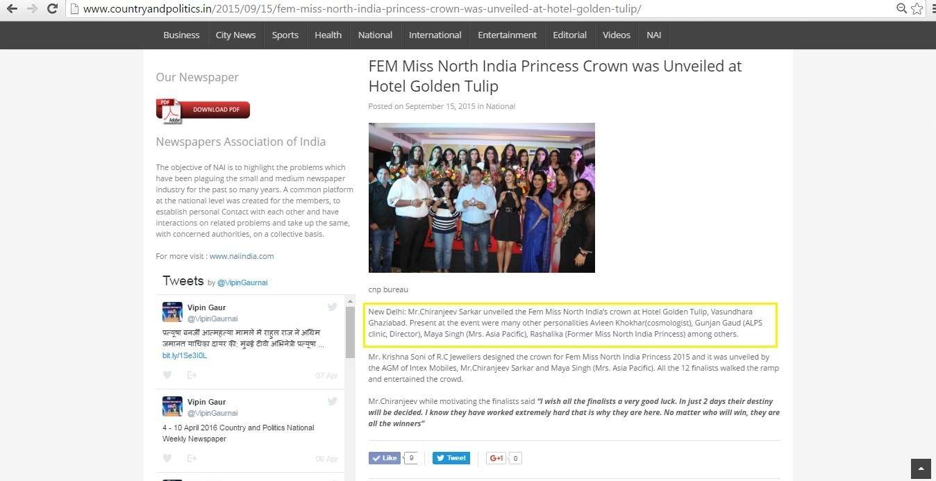The width and height of the screenshot is (936, 481).
Task: Open National in the navigation bar
Action: [x=375, y=35]
